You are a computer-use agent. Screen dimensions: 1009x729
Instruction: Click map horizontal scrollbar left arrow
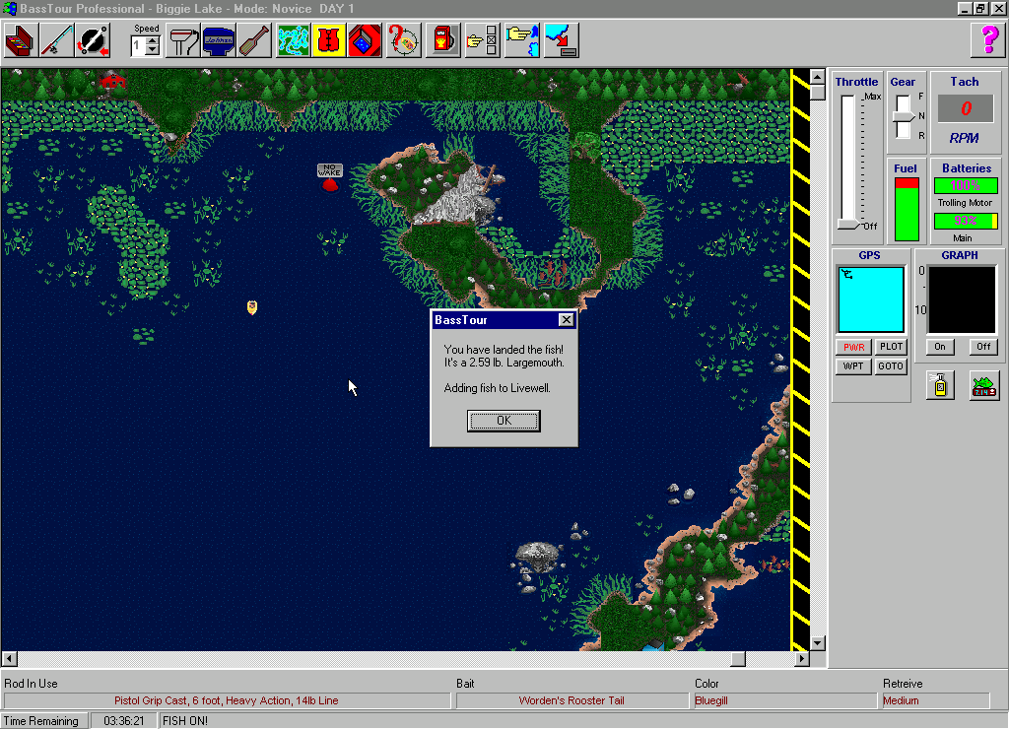(9, 659)
